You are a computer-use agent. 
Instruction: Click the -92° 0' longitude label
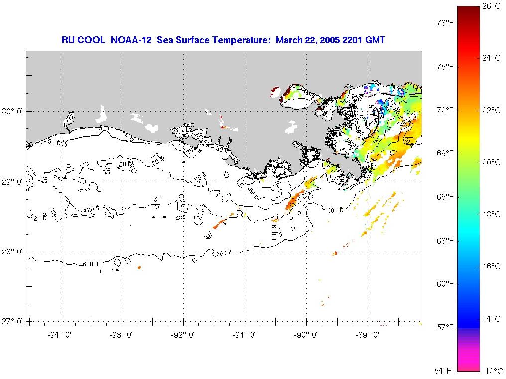coord(183,335)
